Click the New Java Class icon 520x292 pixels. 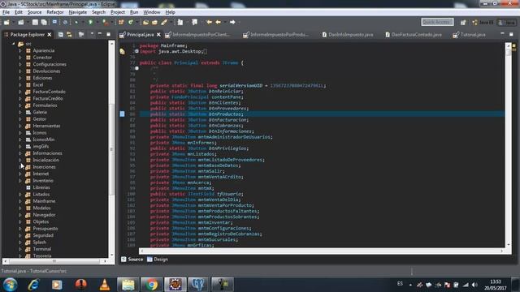point(131,22)
